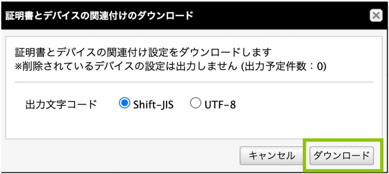Click the Shift-JIS text label
Viewport: 389px width, 174px height.
tap(153, 105)
